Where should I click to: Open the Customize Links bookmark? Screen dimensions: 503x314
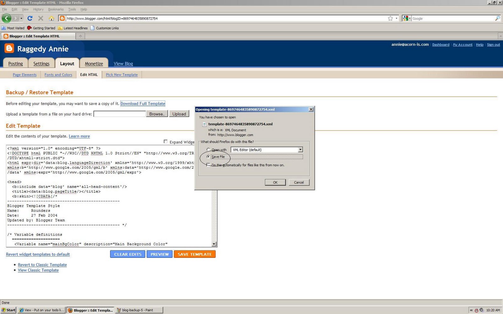click(x=105, y=28)
